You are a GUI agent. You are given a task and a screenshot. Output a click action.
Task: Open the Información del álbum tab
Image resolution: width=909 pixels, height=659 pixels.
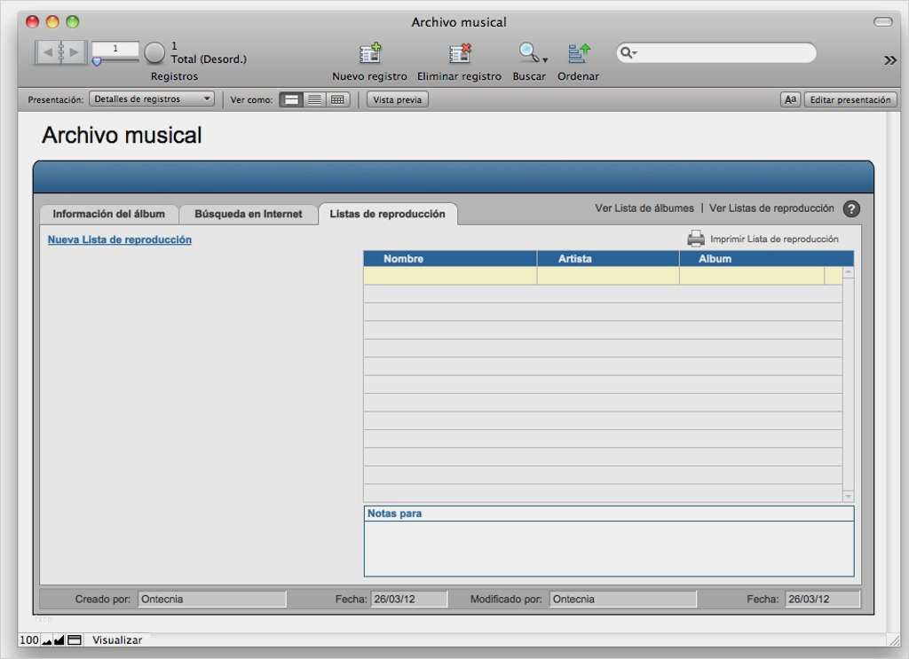point(109,214)
